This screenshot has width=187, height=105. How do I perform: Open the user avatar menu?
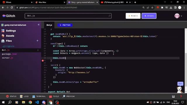tap(178, 16)
